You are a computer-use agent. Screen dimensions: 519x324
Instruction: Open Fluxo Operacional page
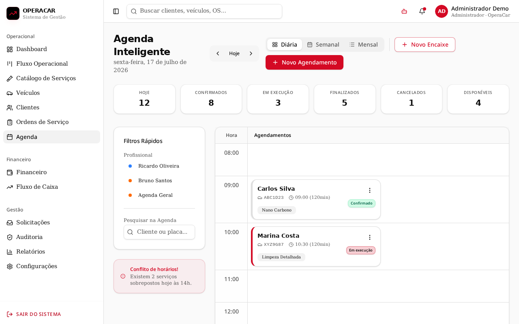point(51,64)
